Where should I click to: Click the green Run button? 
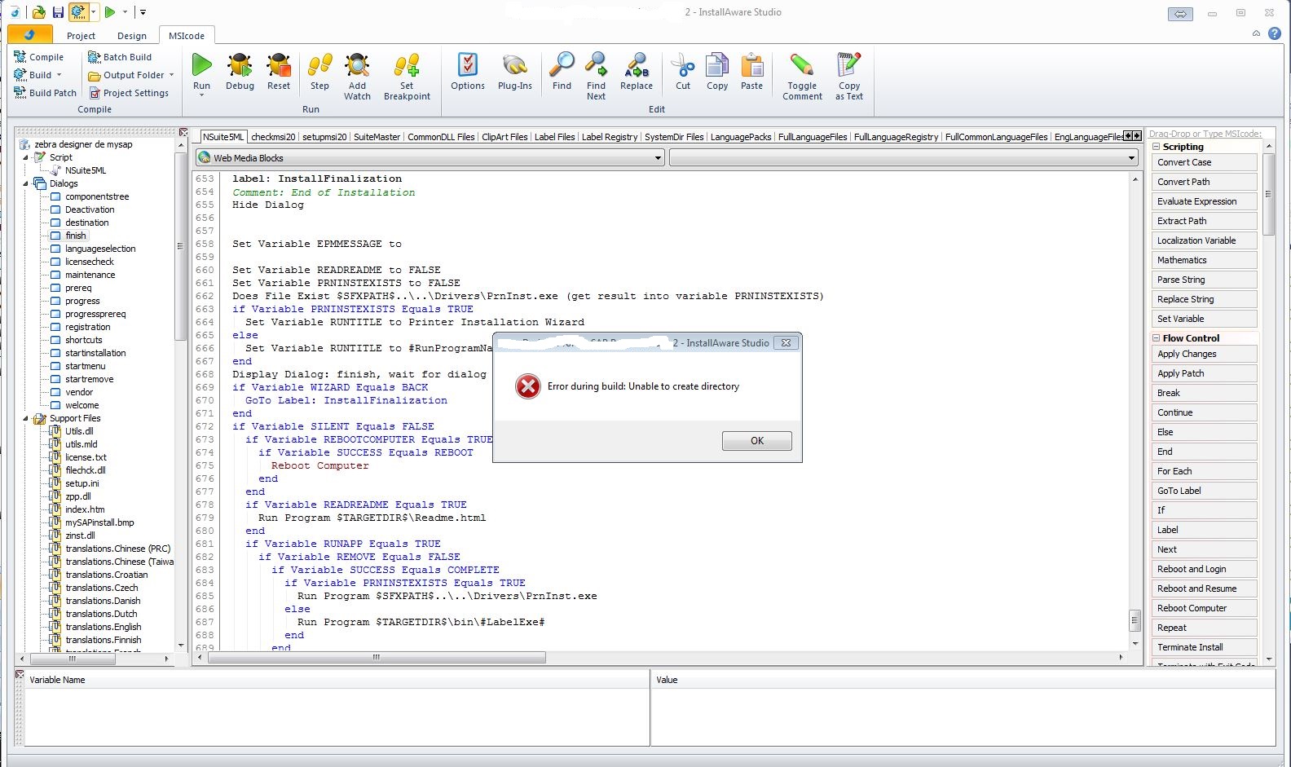coord(201,64)
